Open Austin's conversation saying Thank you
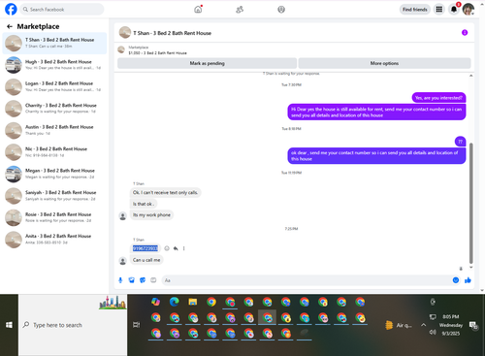This screenshot has height=356, width=485. [54, 130]
